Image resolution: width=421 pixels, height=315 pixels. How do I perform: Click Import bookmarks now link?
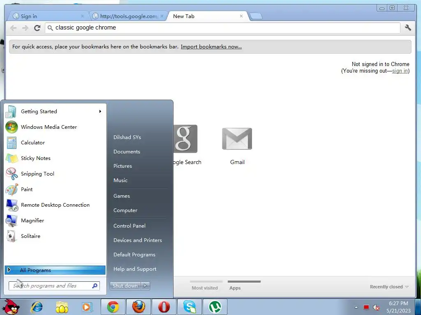point(211,47)
